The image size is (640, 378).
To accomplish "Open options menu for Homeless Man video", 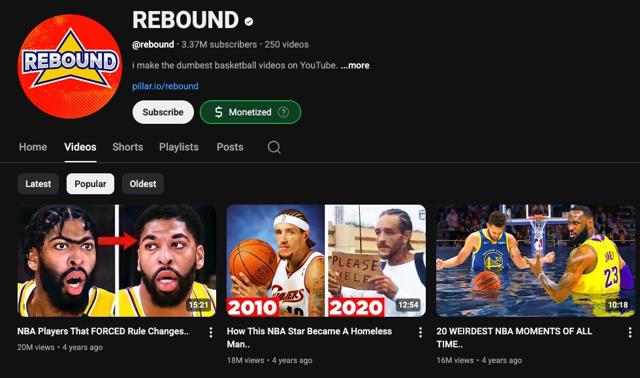I will click(421, 332).
